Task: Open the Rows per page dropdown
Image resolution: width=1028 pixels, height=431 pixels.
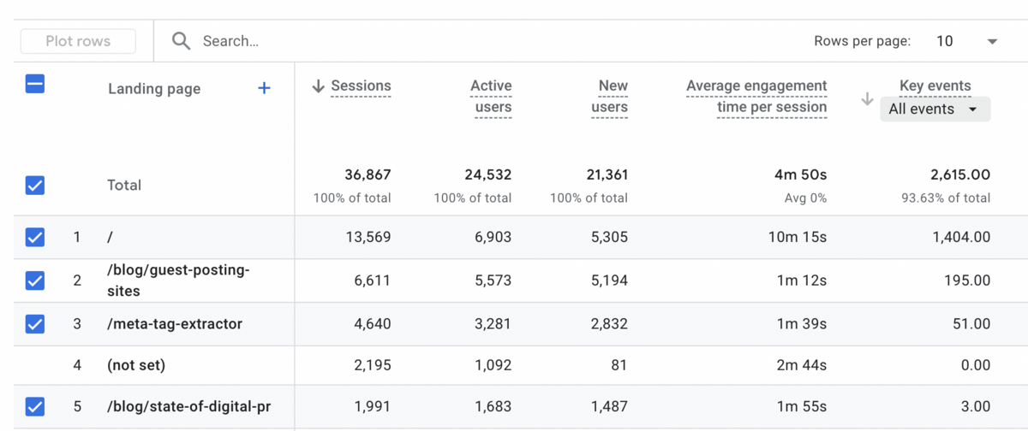Action: pyautogui.click(x=967, y=41)
